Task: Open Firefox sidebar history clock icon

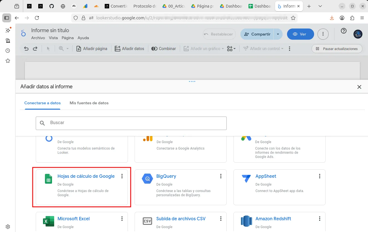Action: (8, 51)
